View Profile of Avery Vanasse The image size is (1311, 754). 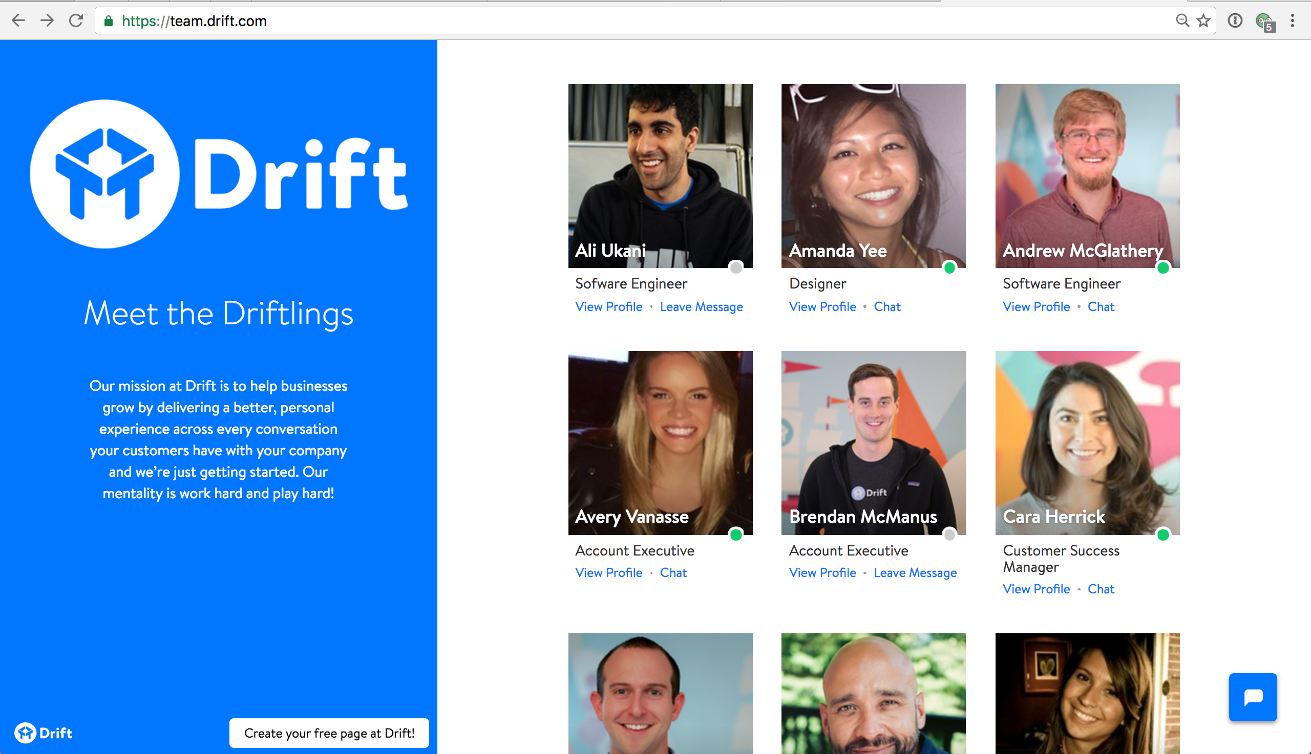point(608,573)
